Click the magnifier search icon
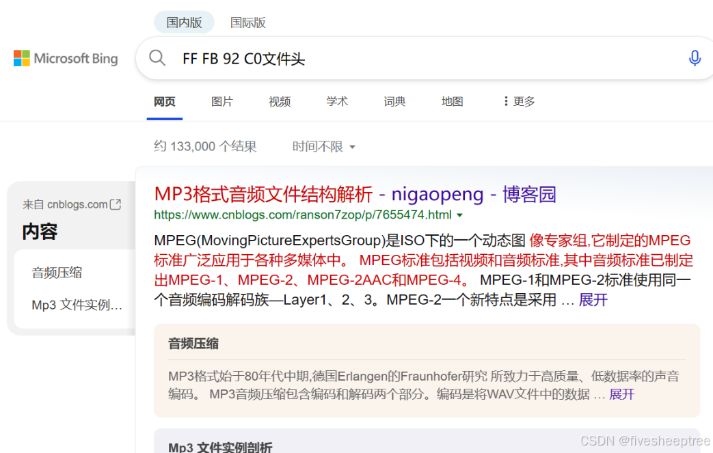 point(157,58)
